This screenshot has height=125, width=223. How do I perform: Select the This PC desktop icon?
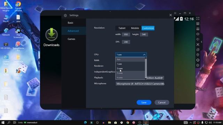click(x=6, y=19)
